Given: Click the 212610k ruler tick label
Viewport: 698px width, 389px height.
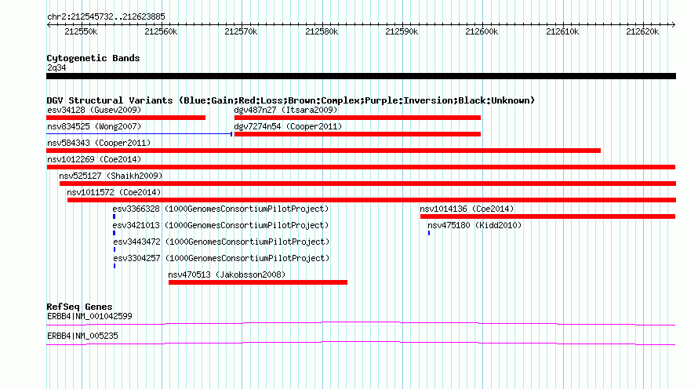Looking at the screenshot, I should [x=562, y=31].
